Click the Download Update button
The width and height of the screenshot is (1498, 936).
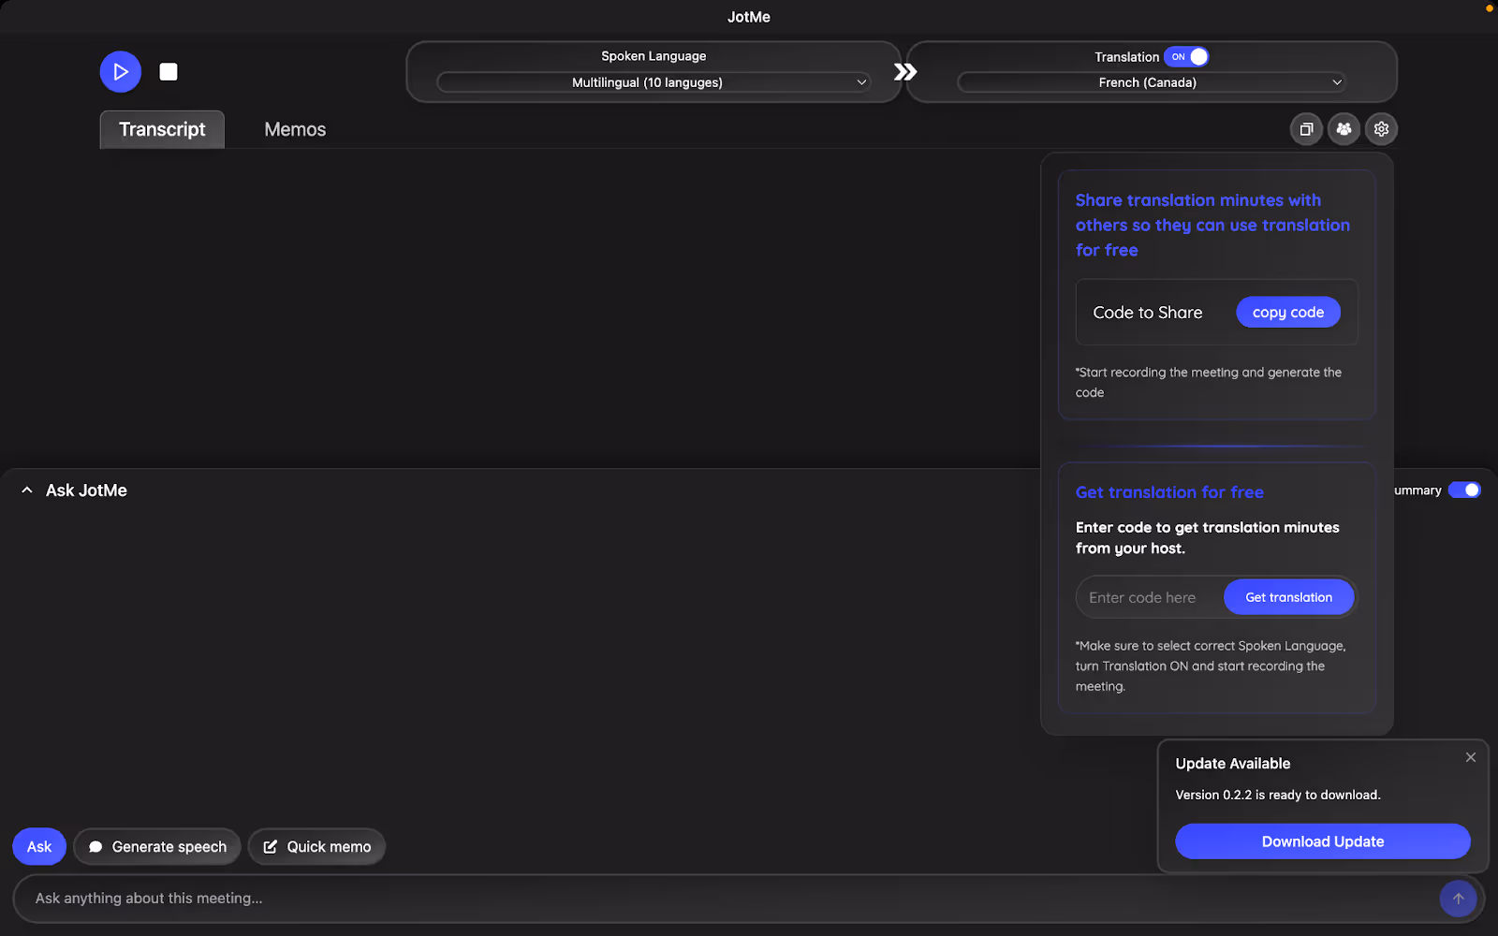[1322, 841]
